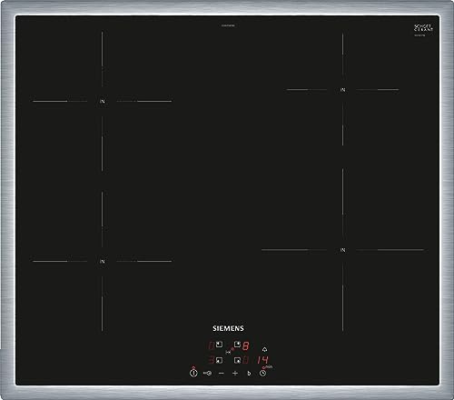This screenshot has height=400, width=454.
Task: Click the SIEMENS logo
Action: [228, 328]
